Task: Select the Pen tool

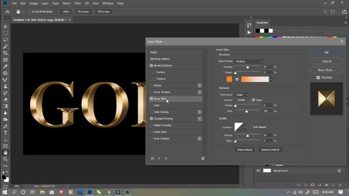Action: coord(5,126)
